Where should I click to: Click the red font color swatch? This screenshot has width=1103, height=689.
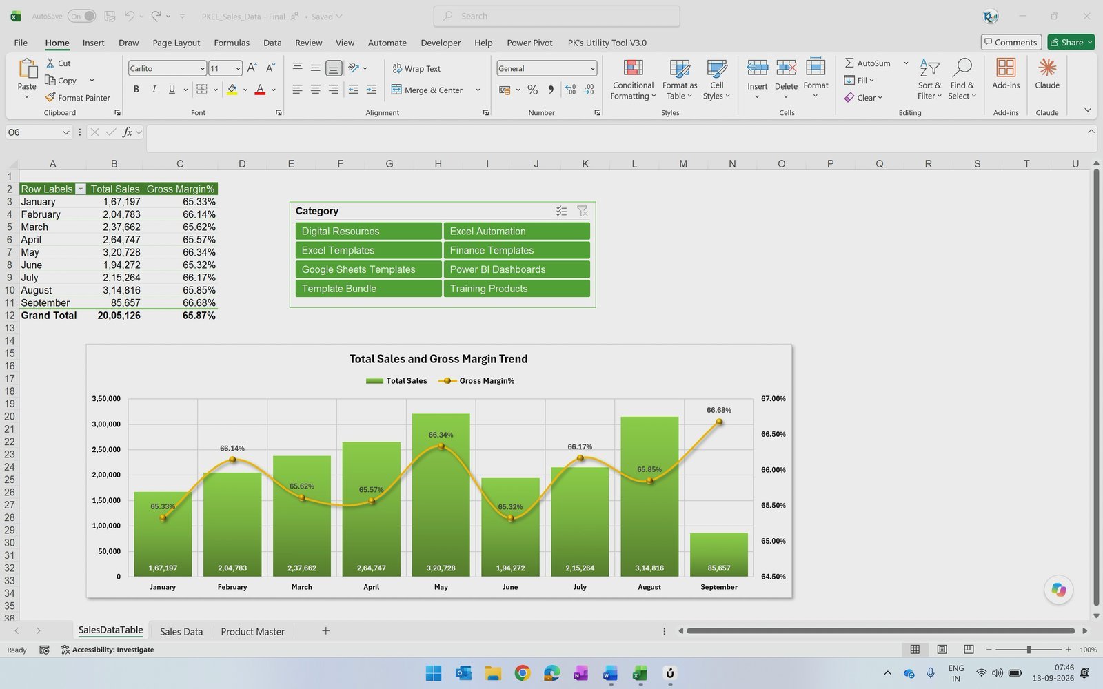[x=260, y=90]
